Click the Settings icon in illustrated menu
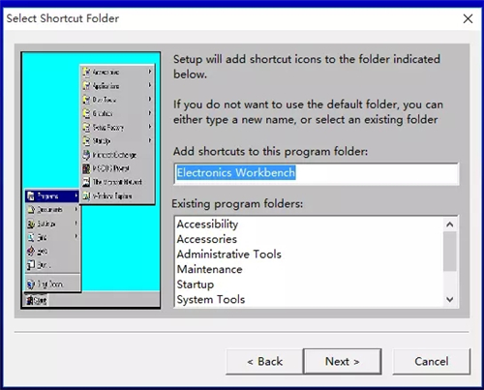Viewport: 484px width, 390px height. (x=31, y=224)
